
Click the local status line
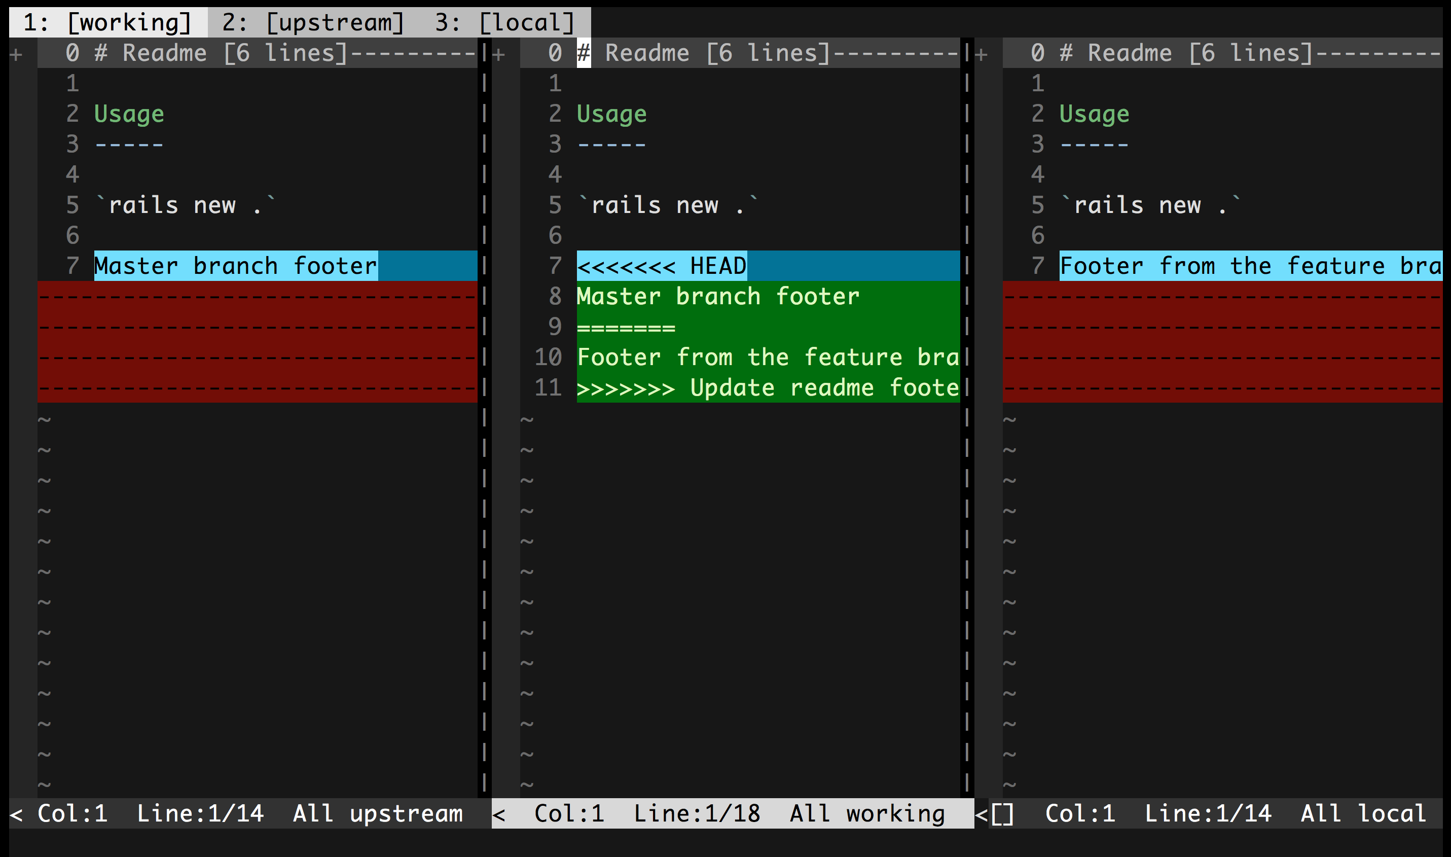[x=1213, y=814]
